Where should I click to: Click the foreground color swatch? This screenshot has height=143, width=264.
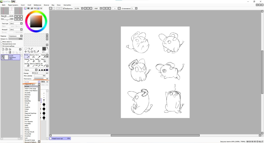[44, 49]
